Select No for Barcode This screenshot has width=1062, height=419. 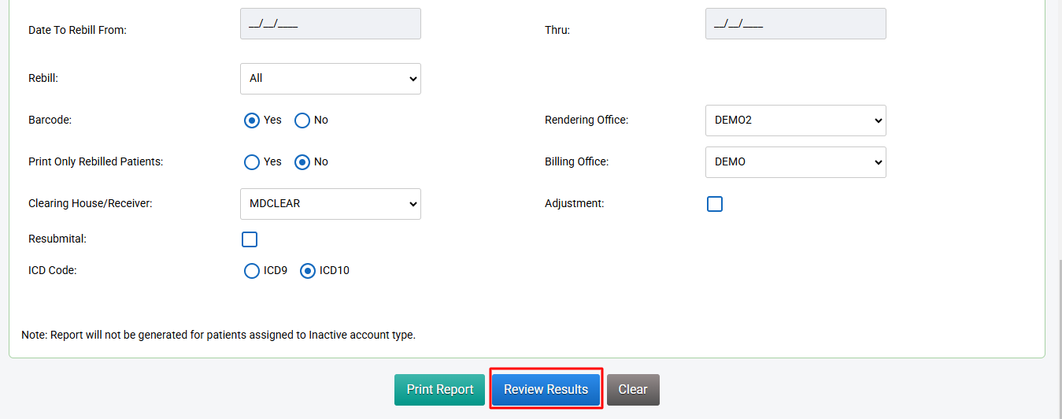302,121
